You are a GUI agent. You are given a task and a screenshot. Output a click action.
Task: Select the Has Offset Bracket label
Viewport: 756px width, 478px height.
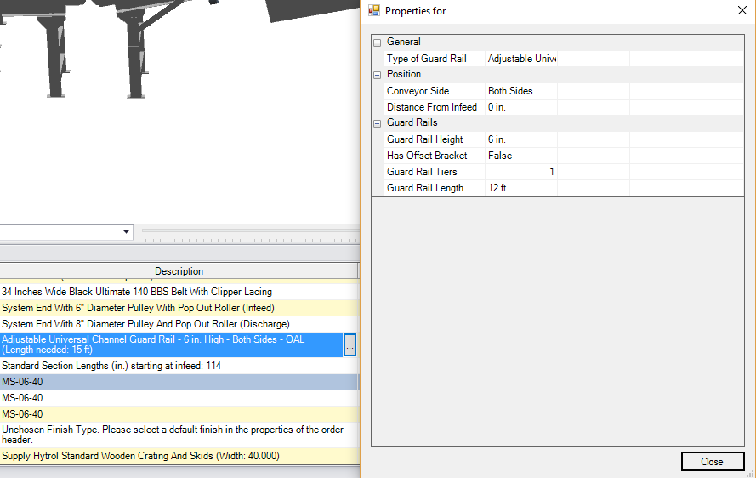(x=427, y=156)
